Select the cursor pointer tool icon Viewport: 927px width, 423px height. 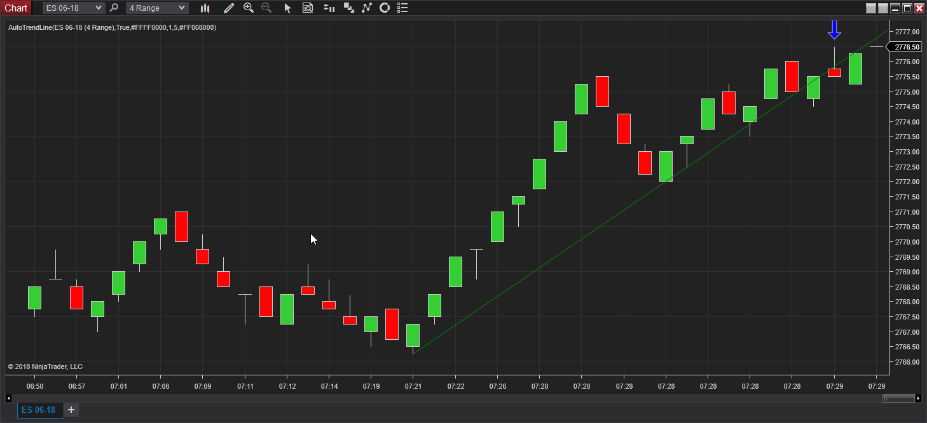(288, 8)
